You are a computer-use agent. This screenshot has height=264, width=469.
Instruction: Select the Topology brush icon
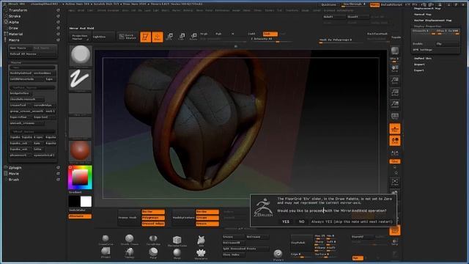point(130,252)
